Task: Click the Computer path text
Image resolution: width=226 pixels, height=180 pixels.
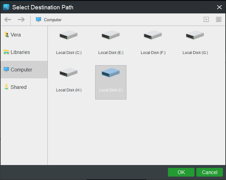Action: click(53, 20)
